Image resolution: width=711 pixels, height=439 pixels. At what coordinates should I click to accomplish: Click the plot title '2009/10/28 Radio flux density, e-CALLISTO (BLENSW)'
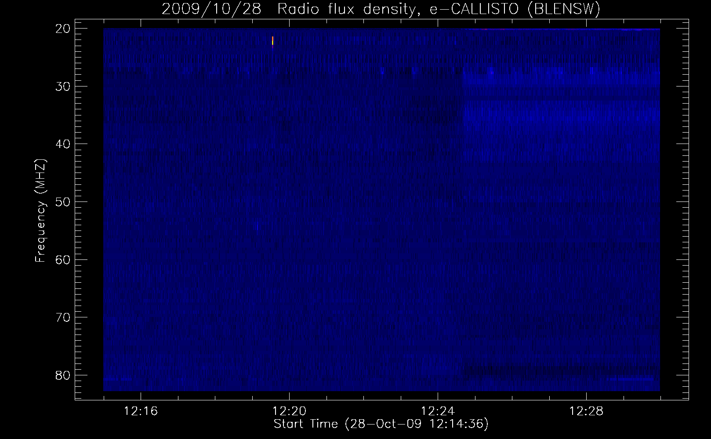click(381, 9)
